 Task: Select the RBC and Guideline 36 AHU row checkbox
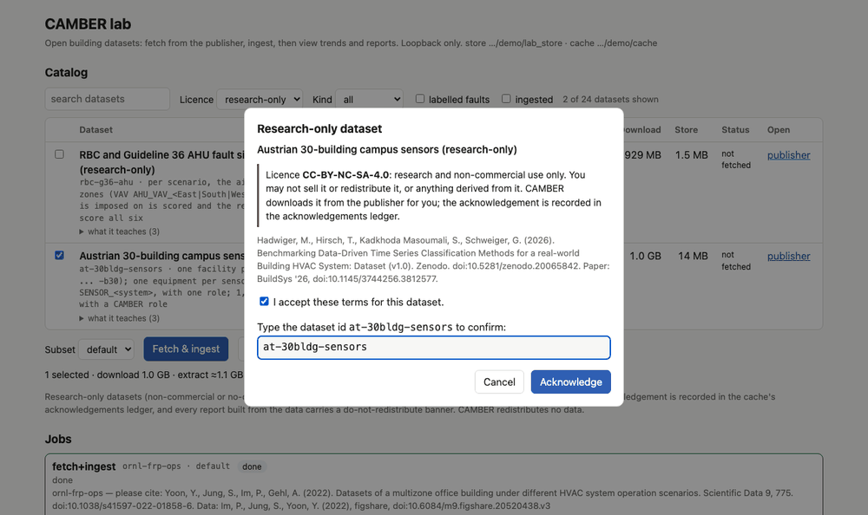point(59,154)
